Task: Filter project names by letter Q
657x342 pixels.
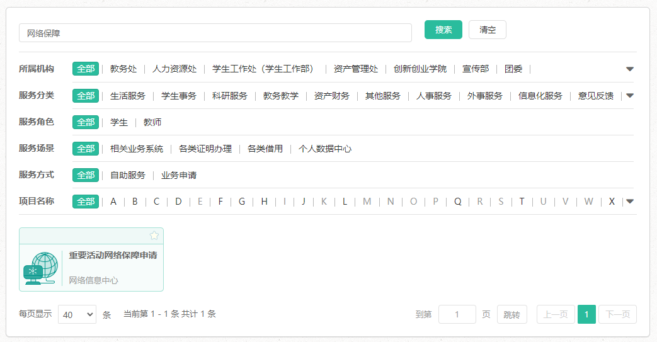Action: point(458,202)
